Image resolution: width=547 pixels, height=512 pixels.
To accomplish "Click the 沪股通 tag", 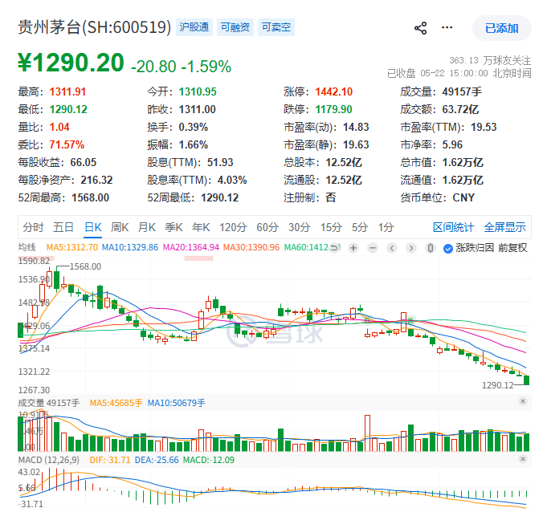I will coord(194,27).
